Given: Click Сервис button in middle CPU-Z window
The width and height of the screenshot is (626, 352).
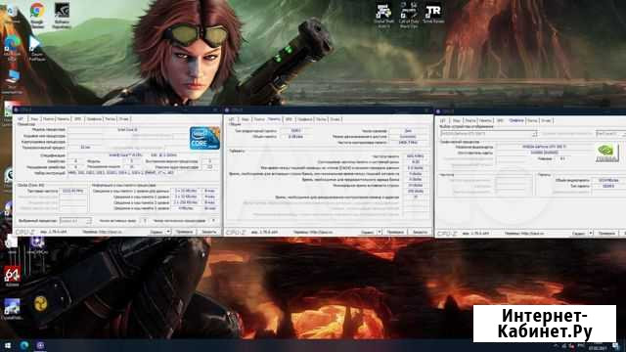Looking at the screenshot, I should click(x=368, y=232).
